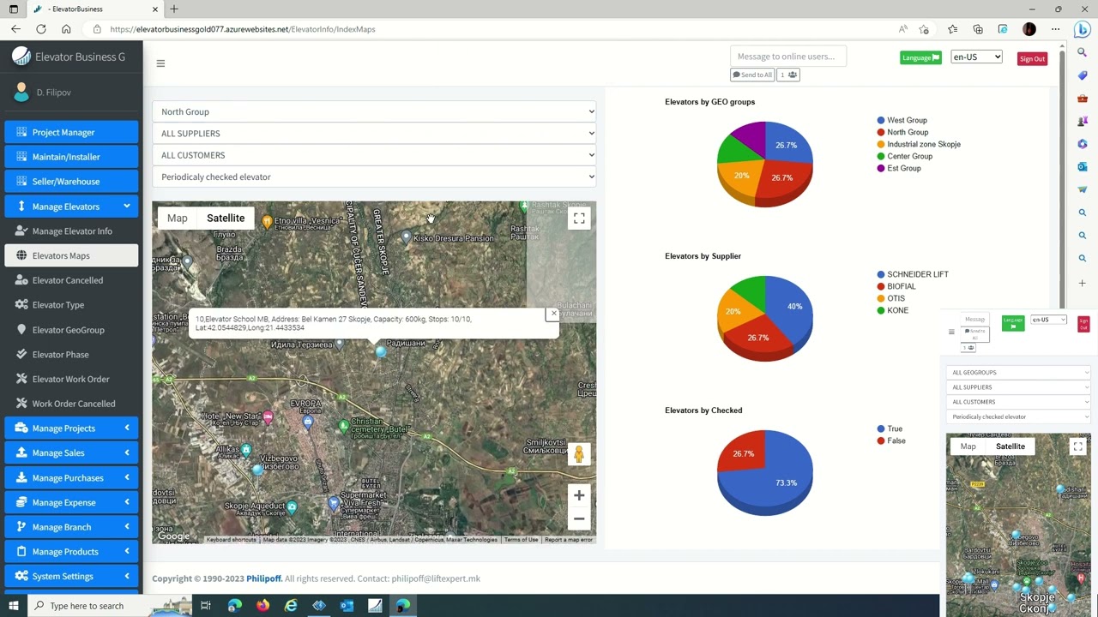Viewport: 1098px width, 617px height.
Task: Open Internet Explorer from the taskbar
Action: point(291,606)
